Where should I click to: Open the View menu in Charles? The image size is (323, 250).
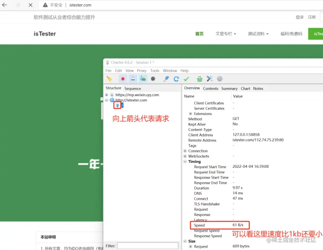point(130,71)
